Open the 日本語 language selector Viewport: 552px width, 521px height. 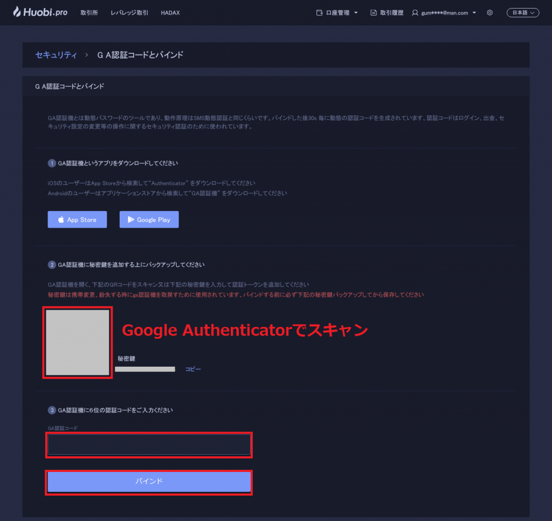coord(523,13)
